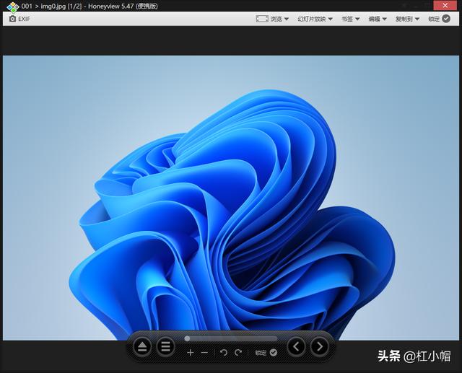Click the displayed blue bloom wallpaper image

(231, 198)
